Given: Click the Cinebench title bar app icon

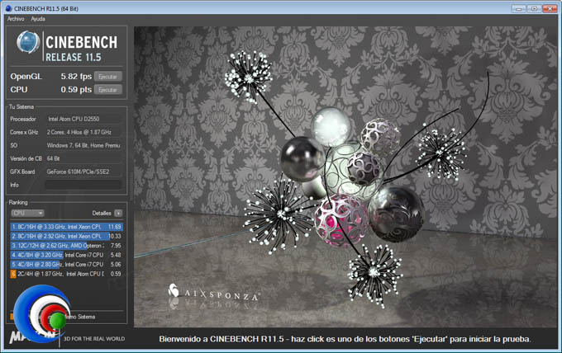Looking at the screenshot, I should [8, 8].
